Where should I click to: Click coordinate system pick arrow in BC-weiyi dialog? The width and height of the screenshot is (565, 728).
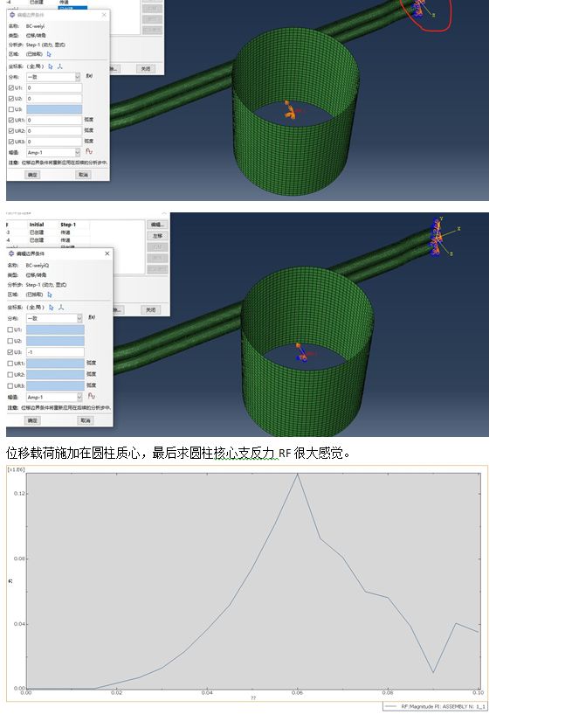(51, 66)
